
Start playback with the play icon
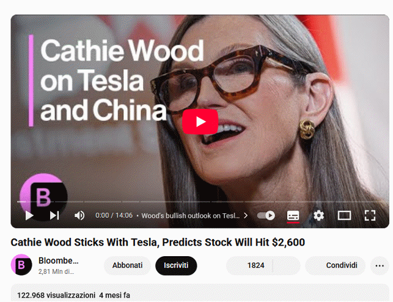click(29, 216)
